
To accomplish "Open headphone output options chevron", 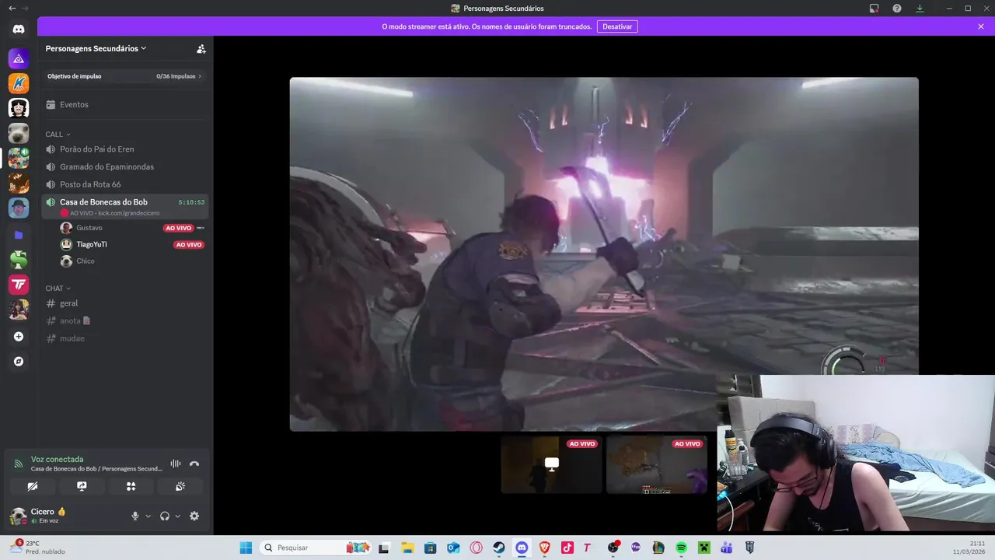I will [177, 516].
